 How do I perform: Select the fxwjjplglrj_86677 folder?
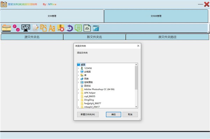92,103
